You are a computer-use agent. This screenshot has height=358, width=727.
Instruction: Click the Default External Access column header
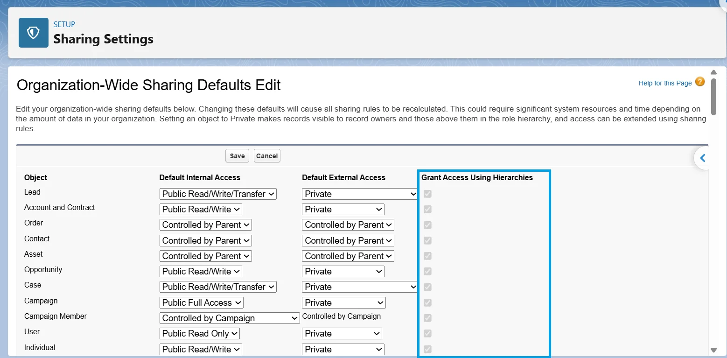[344, 177]
